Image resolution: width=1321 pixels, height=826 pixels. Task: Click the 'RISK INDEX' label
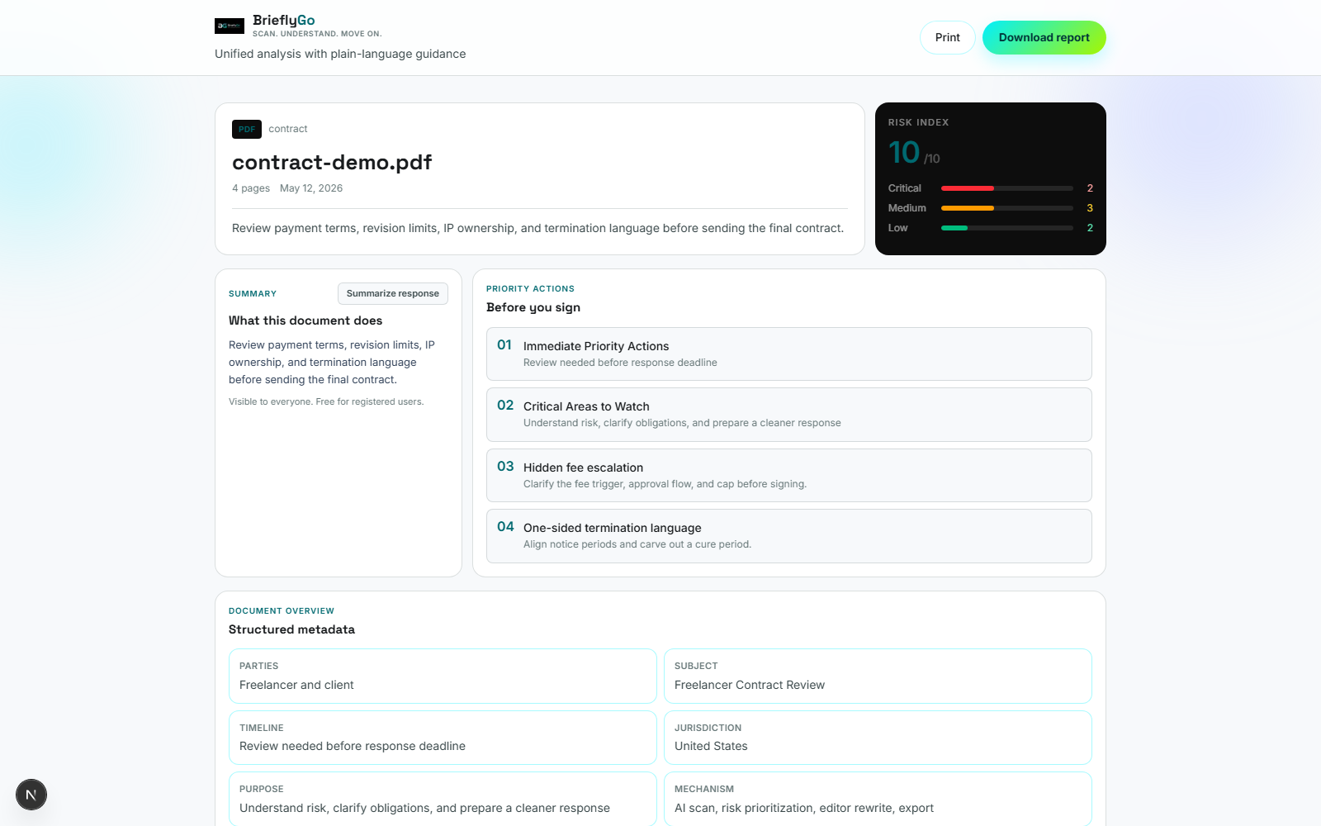918,122
